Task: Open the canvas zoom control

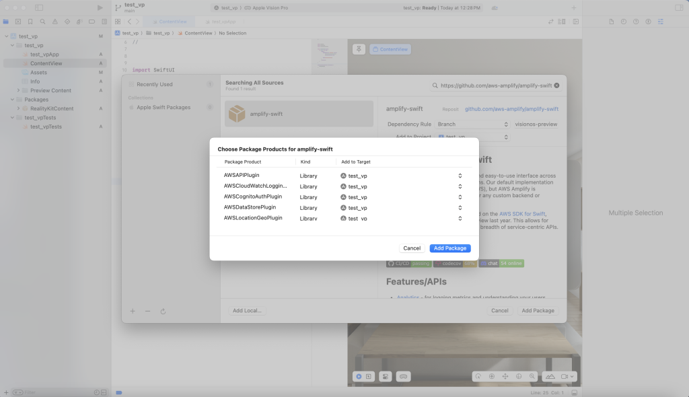Action: point(532,377)
